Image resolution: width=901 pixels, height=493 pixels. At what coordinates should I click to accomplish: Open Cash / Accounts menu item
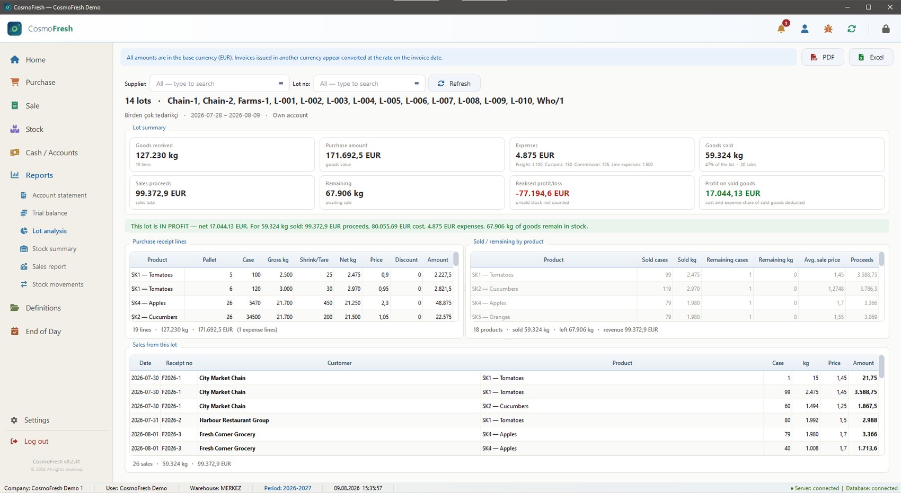coord(51,153)
